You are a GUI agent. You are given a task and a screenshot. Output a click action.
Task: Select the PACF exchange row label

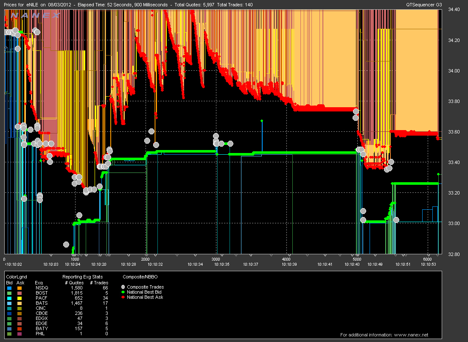42,298
